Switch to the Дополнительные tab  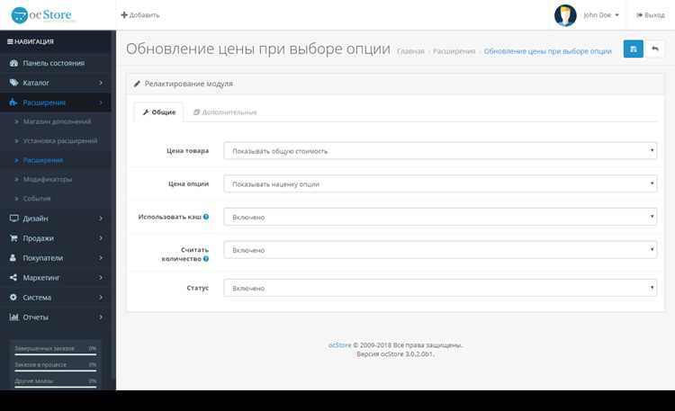click(x=225, y=112)
